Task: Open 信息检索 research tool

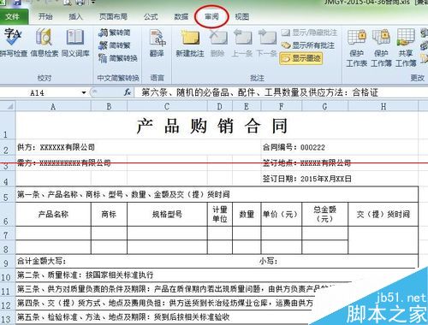Action: pyautogui.click(x=44, y=42)
